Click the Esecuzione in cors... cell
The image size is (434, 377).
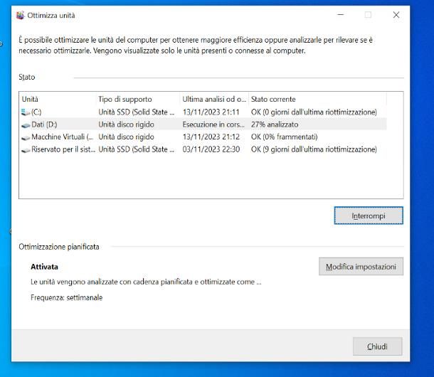(x=213, y=124)
